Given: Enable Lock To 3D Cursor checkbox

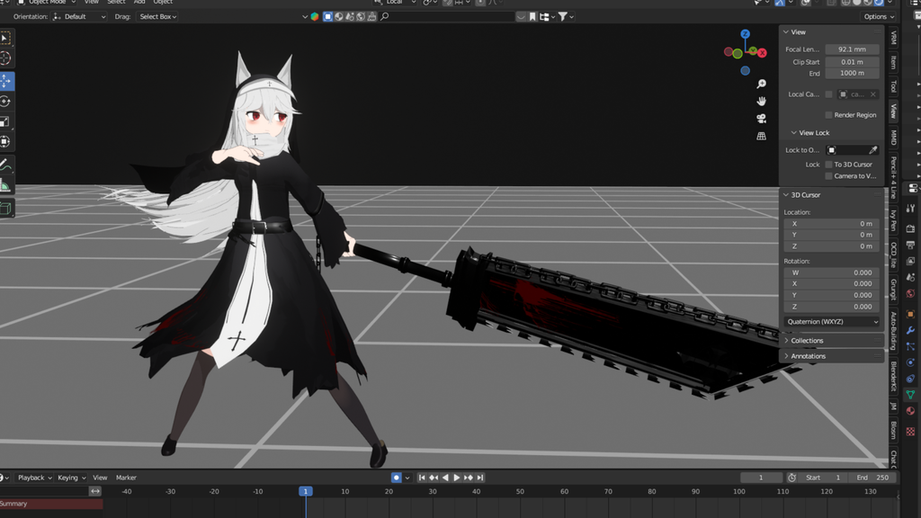Looking at the screenshot, I should coord(828,165).
